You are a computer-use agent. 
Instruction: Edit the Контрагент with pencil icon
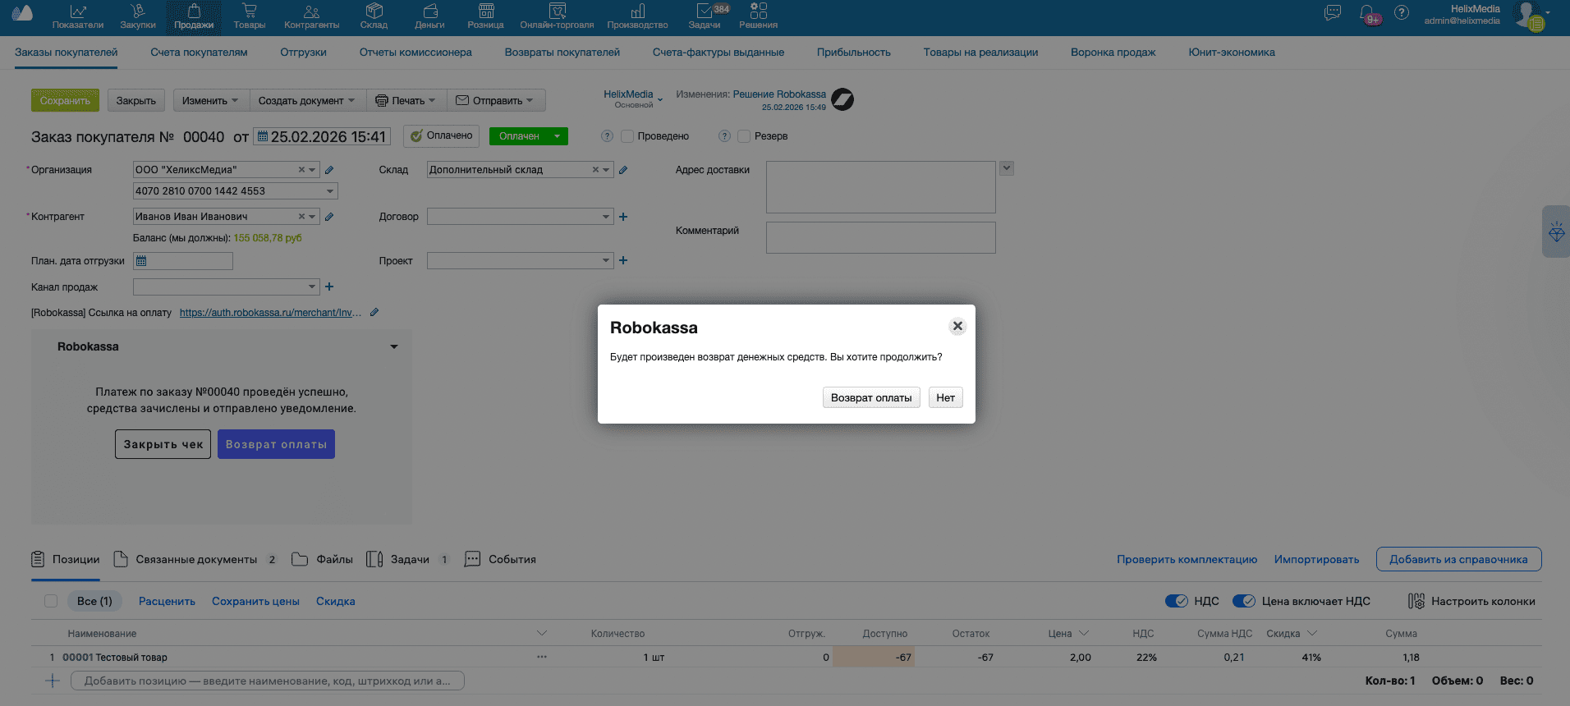[329, 217]
